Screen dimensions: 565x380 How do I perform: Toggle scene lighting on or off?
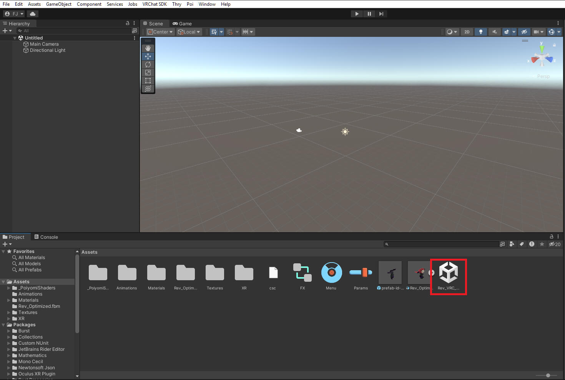click(x=480, y=32)
